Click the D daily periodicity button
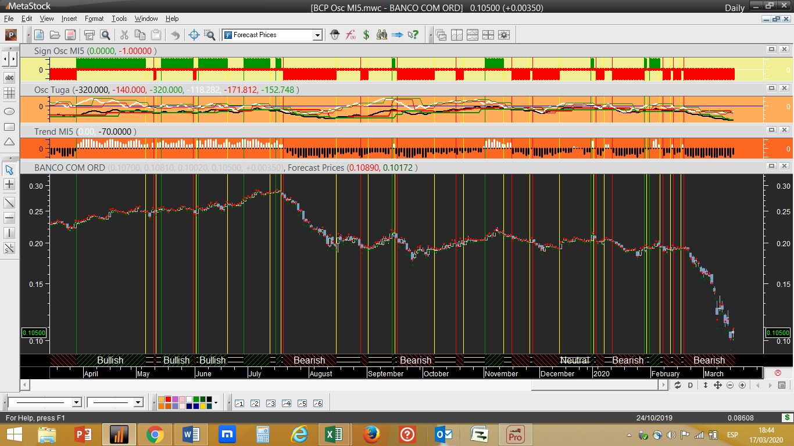Viewport: 794px width, 446px height. [691, 385]
